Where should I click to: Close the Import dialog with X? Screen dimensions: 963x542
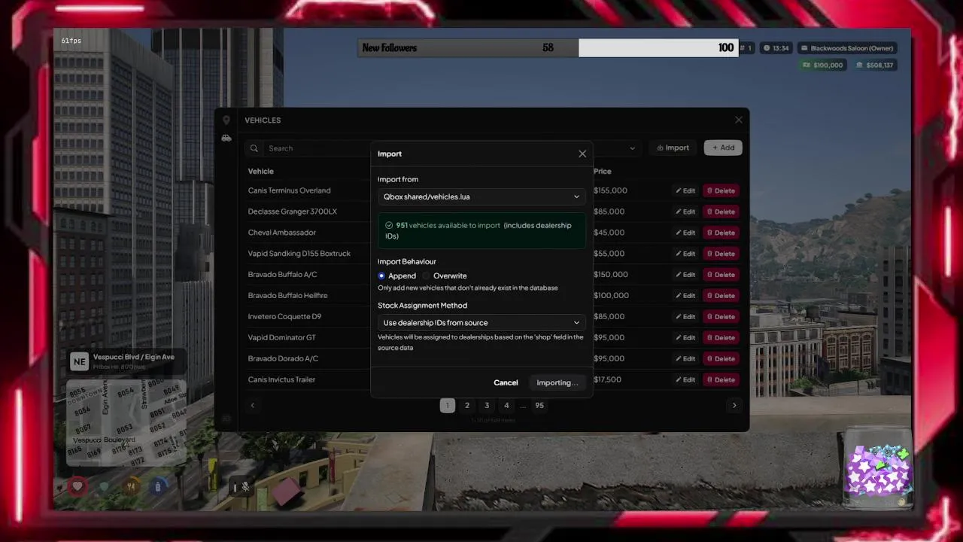(x=582, y=154)
